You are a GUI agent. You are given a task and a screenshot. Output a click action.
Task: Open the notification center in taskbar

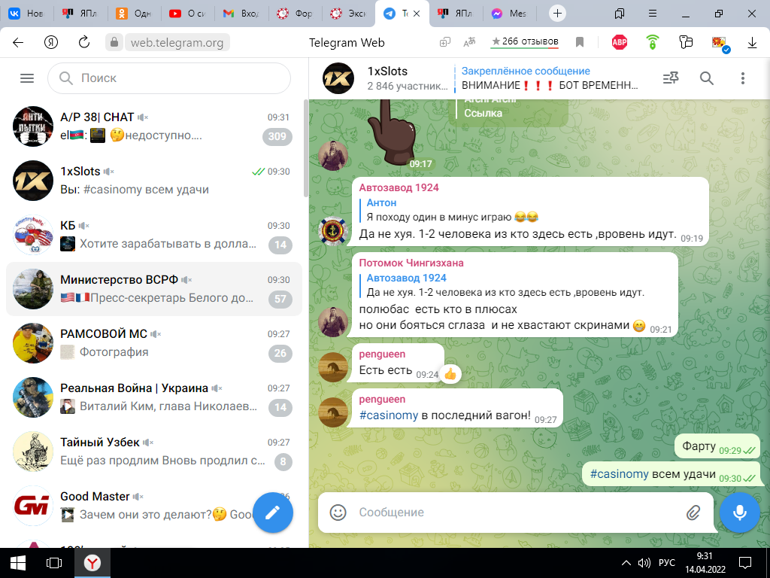(745, 563)
